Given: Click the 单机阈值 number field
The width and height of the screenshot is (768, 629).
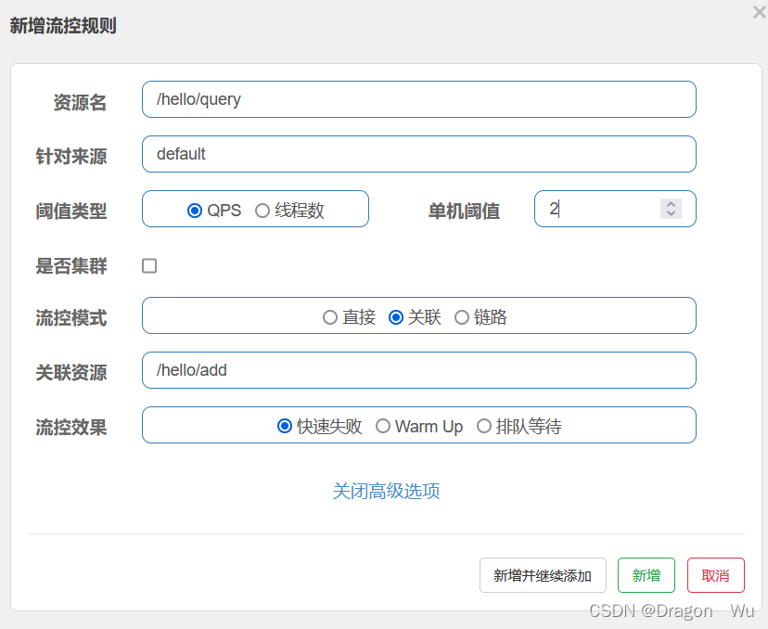Looking at the screenshot, I should point(615,209).
